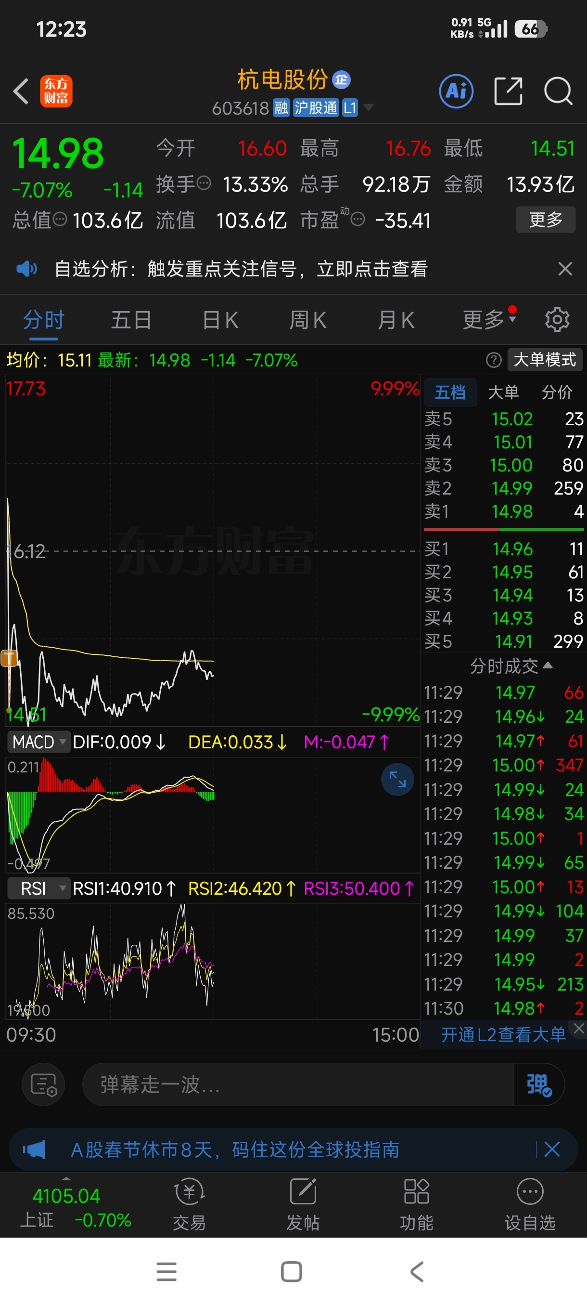Viewport: 587px width, 1306px height.
Task: Tap the back arrow in the header
Action: (21, 91)
